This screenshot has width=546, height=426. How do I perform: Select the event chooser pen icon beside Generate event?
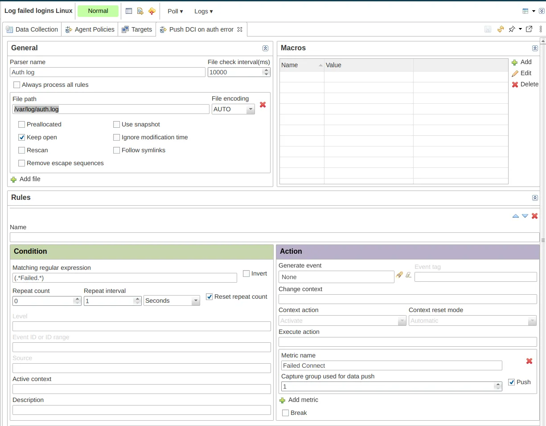(x=399, y=275)
